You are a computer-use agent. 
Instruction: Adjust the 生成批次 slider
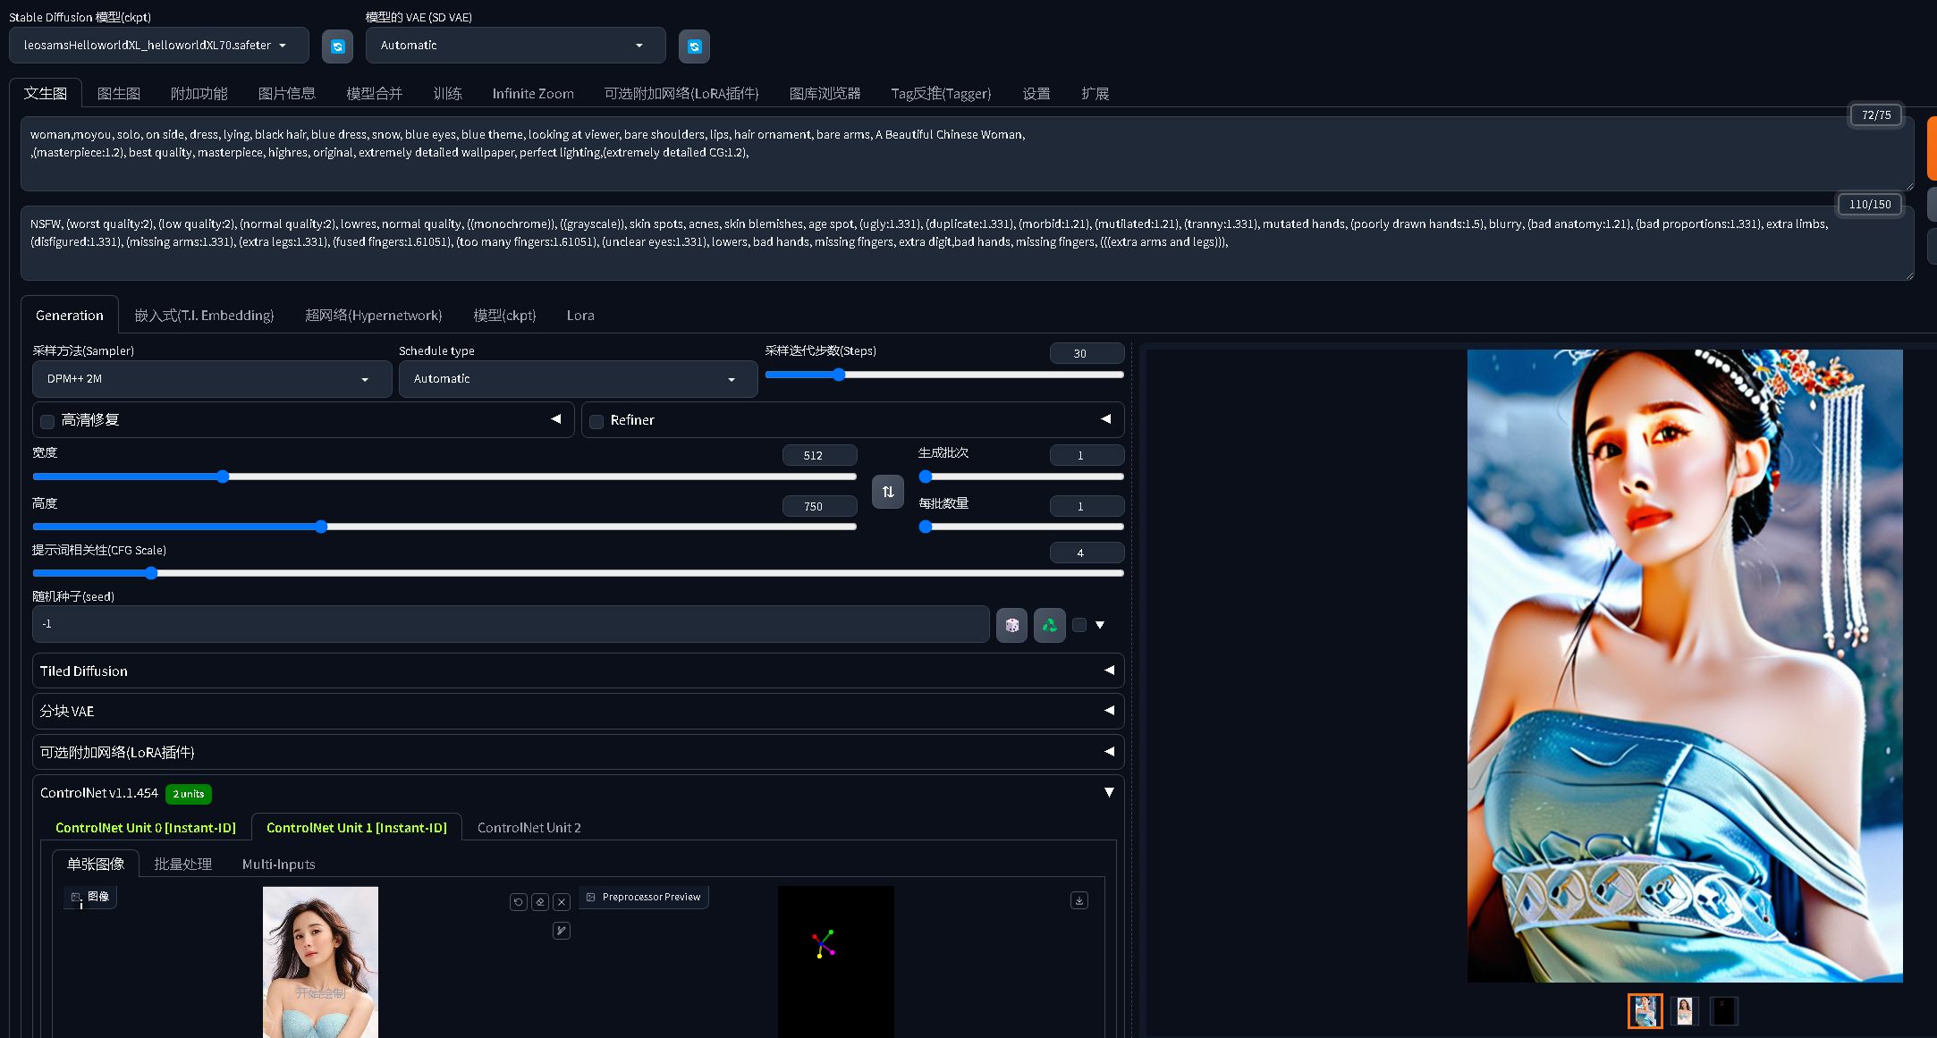coord(1021,477)
